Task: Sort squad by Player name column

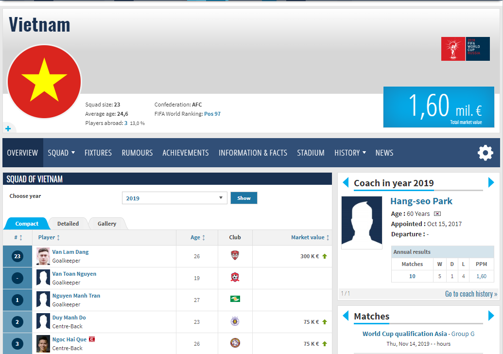Action: (x=49, y=237)
